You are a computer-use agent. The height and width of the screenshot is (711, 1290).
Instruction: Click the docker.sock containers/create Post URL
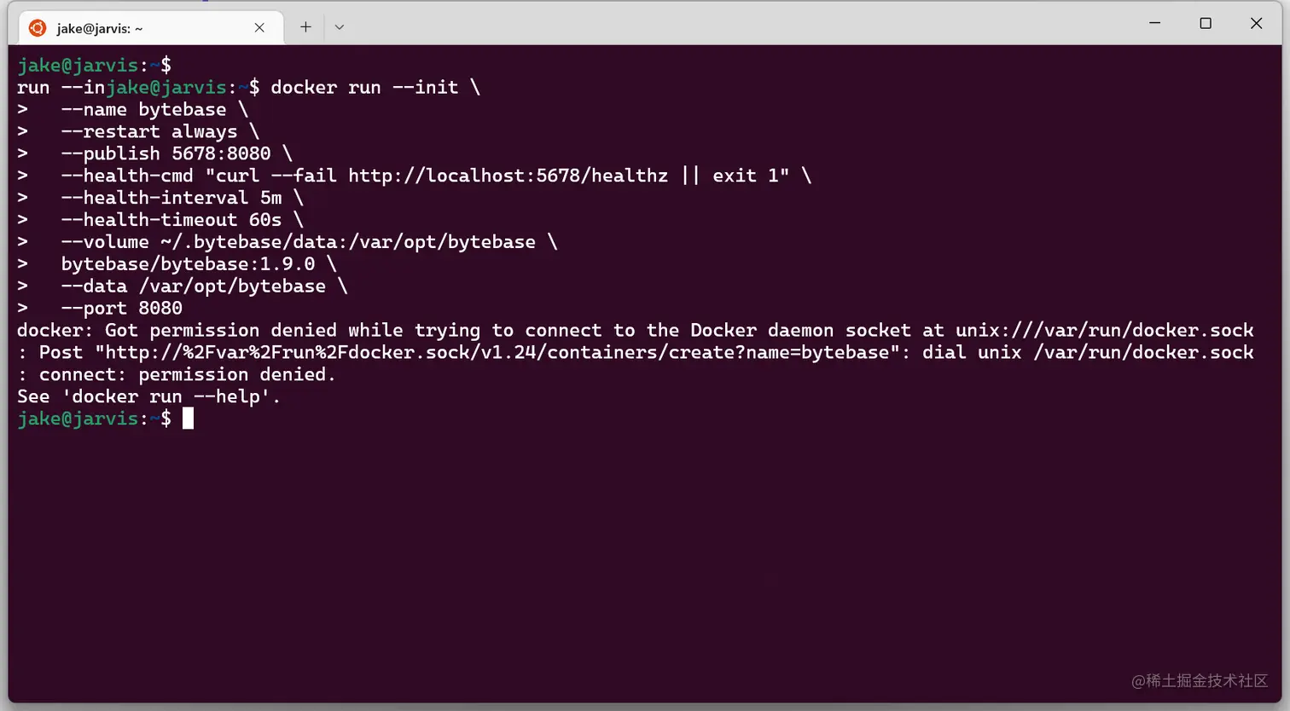tap(497, 352)
